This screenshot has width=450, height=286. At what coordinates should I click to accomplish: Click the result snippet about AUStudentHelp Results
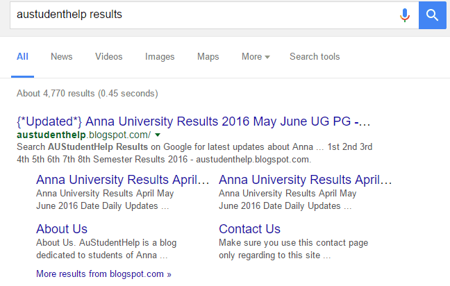click(164, 153)
